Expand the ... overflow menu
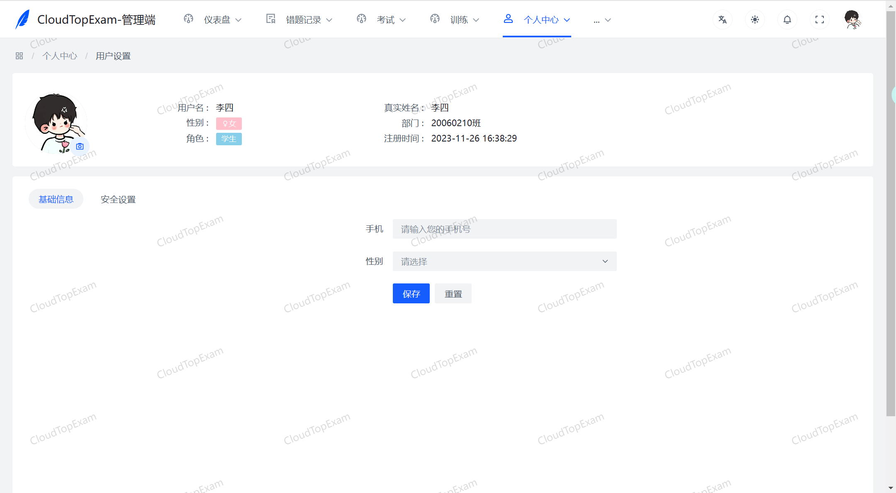This screenshot has height=493, width=896. [601, 20]
